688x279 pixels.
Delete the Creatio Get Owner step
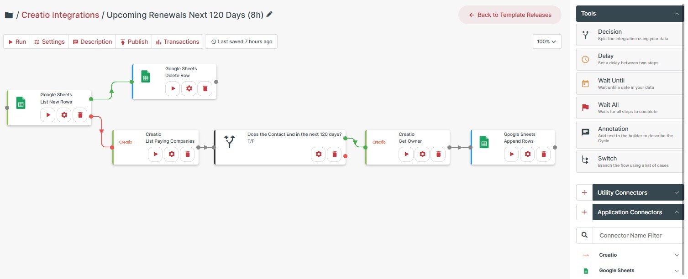pos(438,154)
